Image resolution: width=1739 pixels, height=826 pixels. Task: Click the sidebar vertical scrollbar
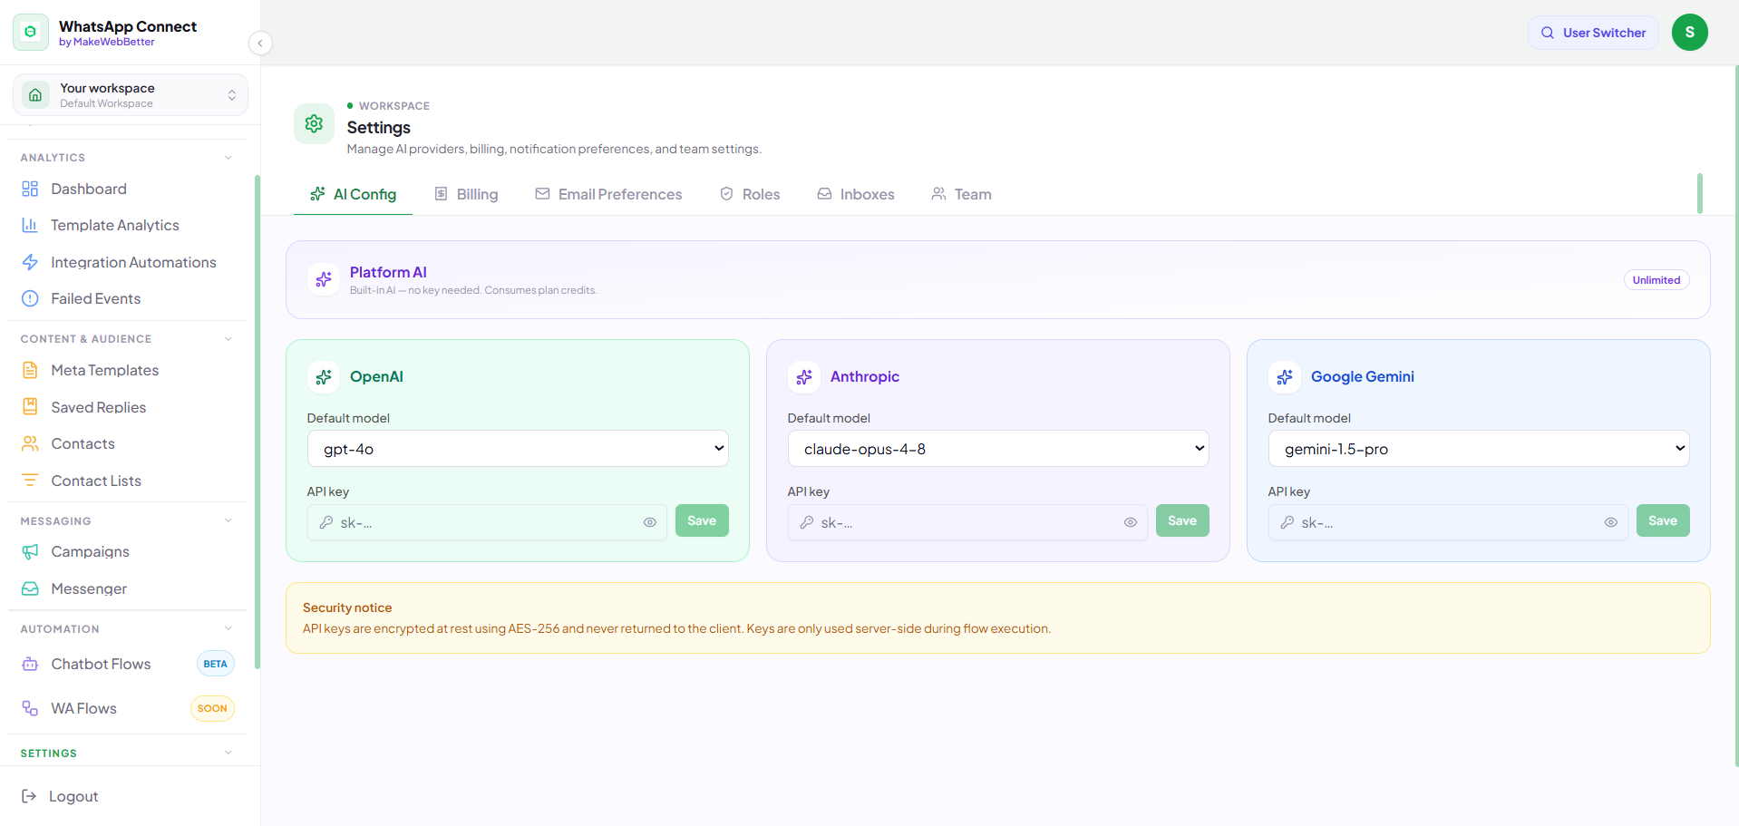point(257,422)
